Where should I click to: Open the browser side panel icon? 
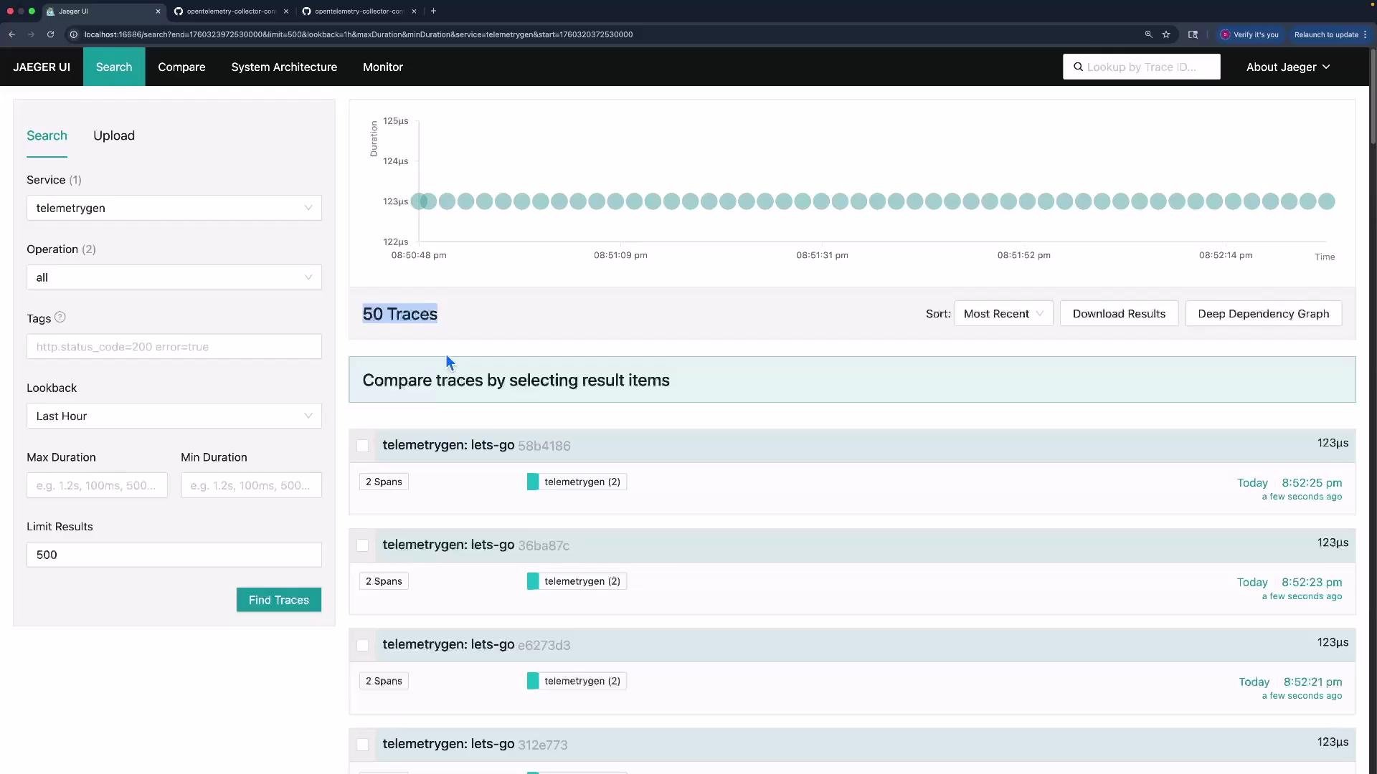[1193, 34]
